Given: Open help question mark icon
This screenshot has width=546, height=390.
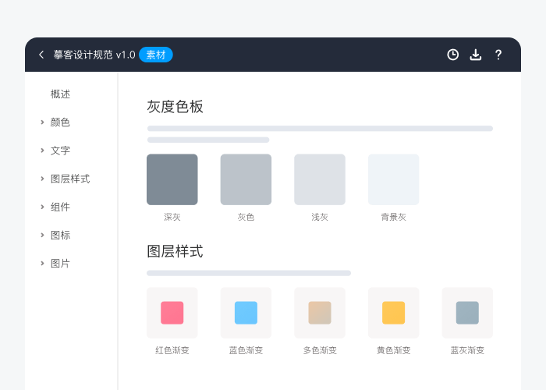Looking at the screenshot, I should 498,55.
